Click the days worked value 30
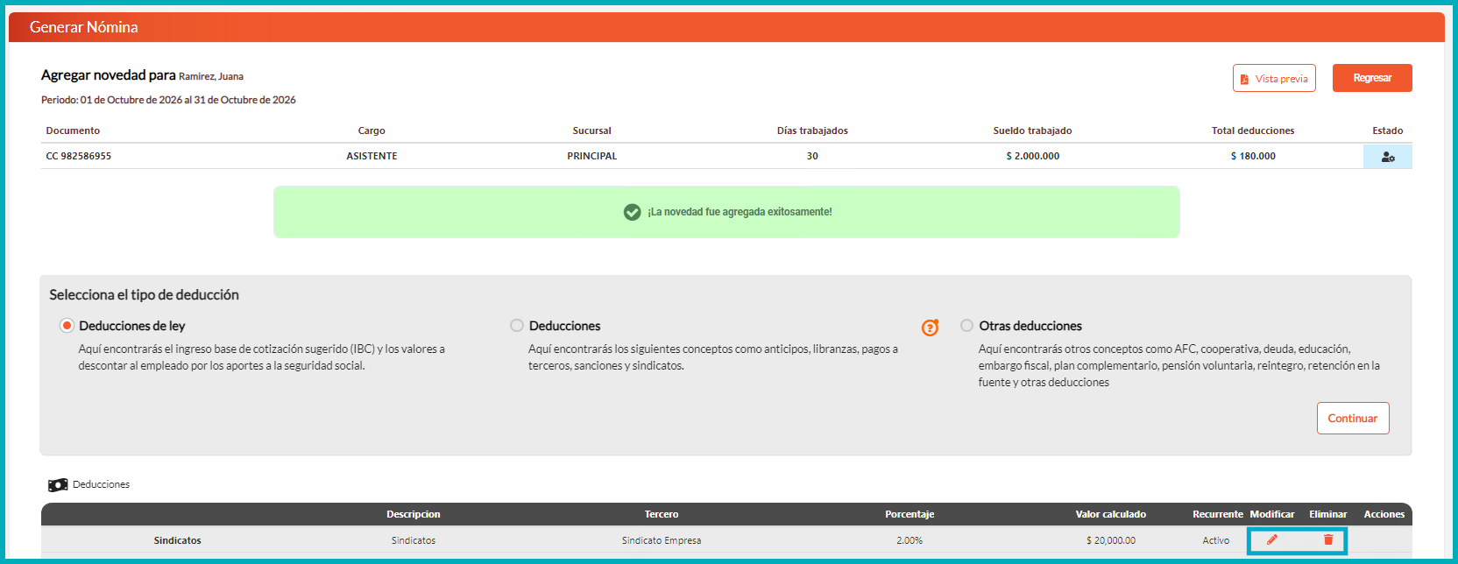 pyautogui.click(x=812, y=156)
